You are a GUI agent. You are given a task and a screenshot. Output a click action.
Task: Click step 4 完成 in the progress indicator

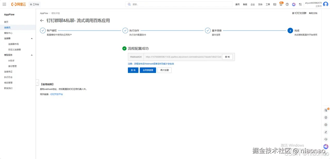pos(290,30)
